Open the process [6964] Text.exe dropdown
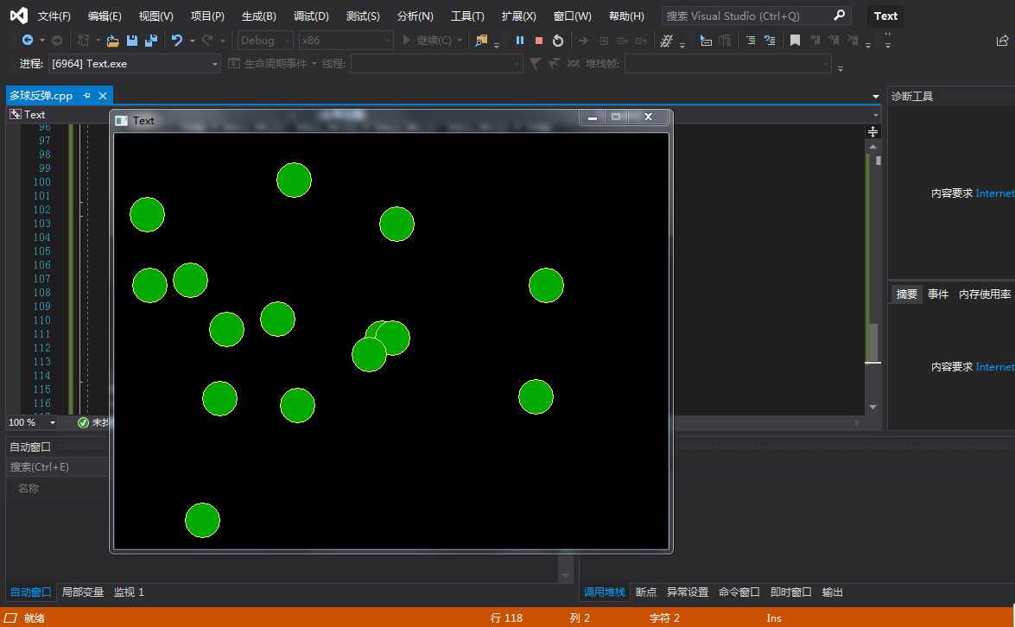Viewport: 1015px width, 627px height. (135, 63)
